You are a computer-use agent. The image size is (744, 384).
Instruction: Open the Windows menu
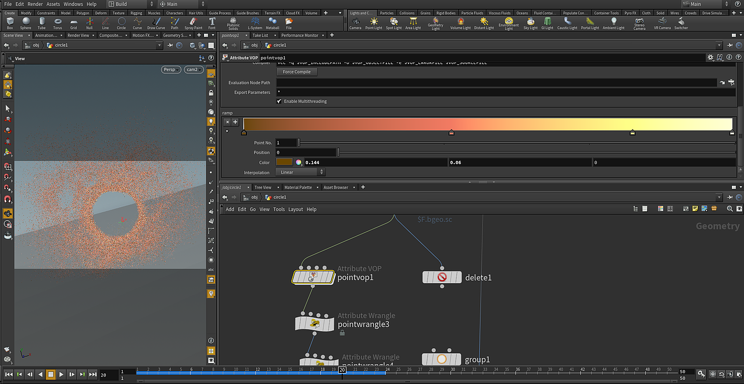pyautogui.click(x=73, y=4)
